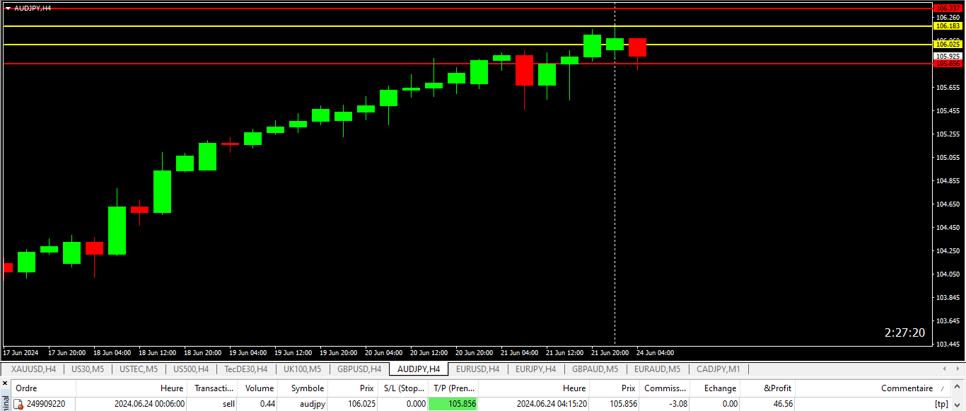The width and height of the screenshot is (966, 411).
Task: Click open time 2024.06.24 00:06:00
Action: (x=149, y=404)
